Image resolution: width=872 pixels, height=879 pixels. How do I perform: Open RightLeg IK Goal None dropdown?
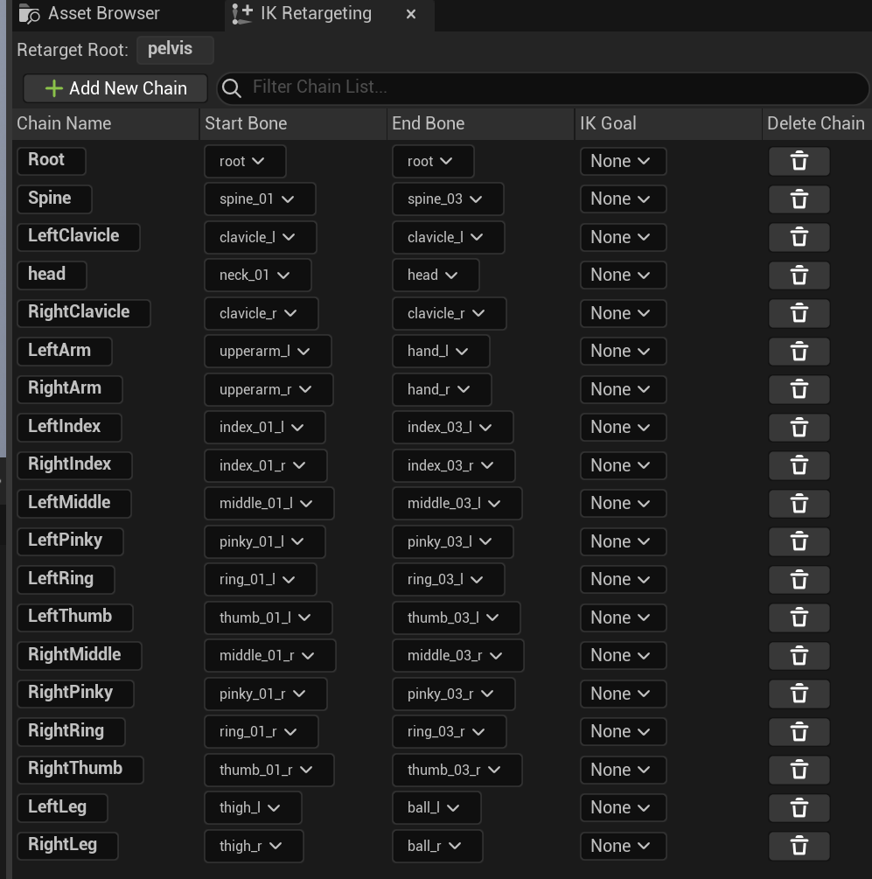(624, 846)
